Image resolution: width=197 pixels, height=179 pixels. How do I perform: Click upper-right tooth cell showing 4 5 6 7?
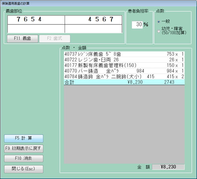coord(93,20)
